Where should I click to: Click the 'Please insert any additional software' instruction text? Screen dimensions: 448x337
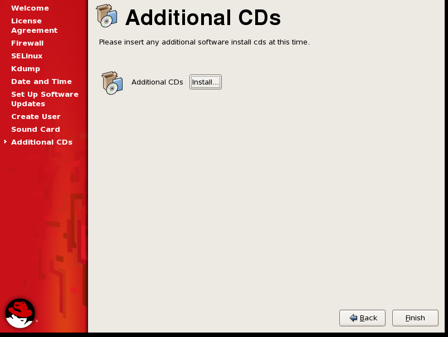[204, 42]
